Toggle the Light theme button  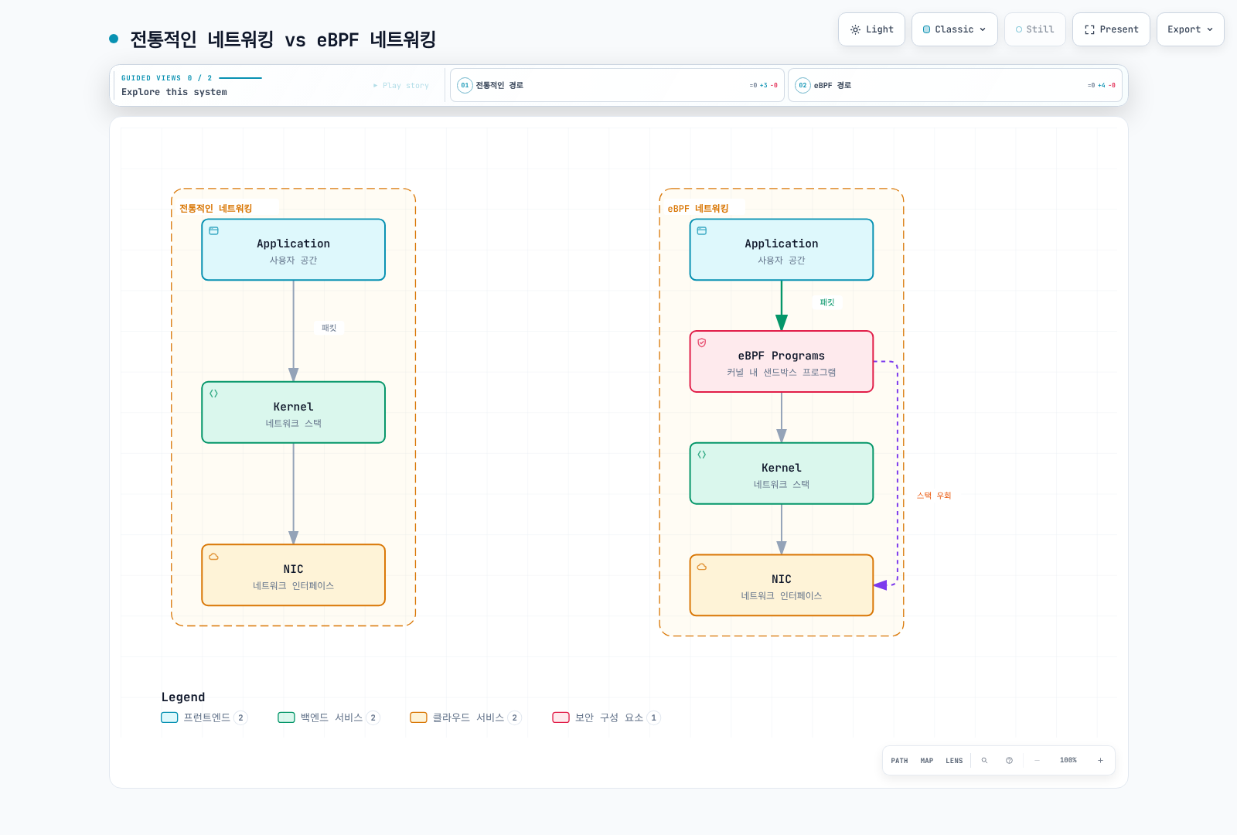pyautogui.click(x=871, y=29)
